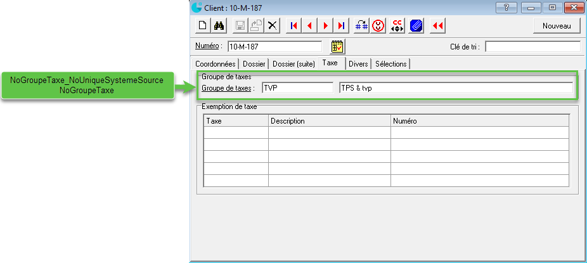Click into the Clé de tri field
The image size is (587, 263).
[x=532, y=46]
